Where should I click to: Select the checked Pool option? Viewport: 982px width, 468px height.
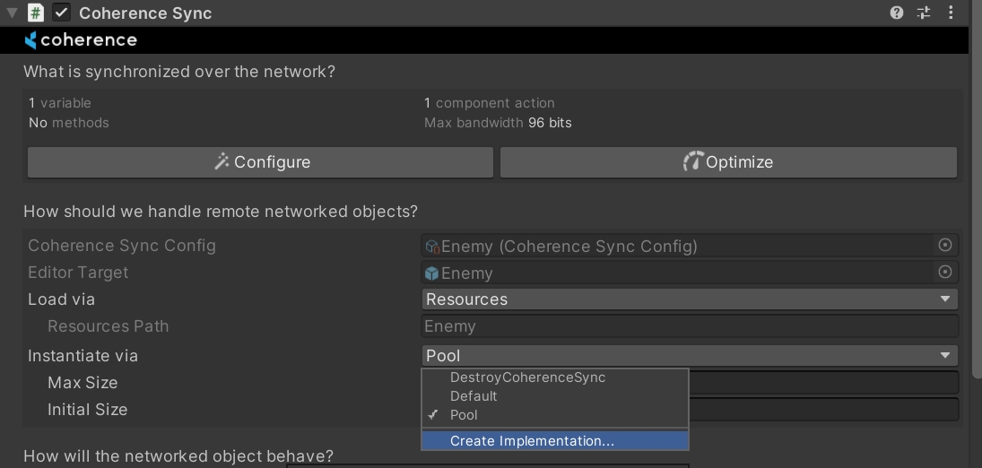464,415
